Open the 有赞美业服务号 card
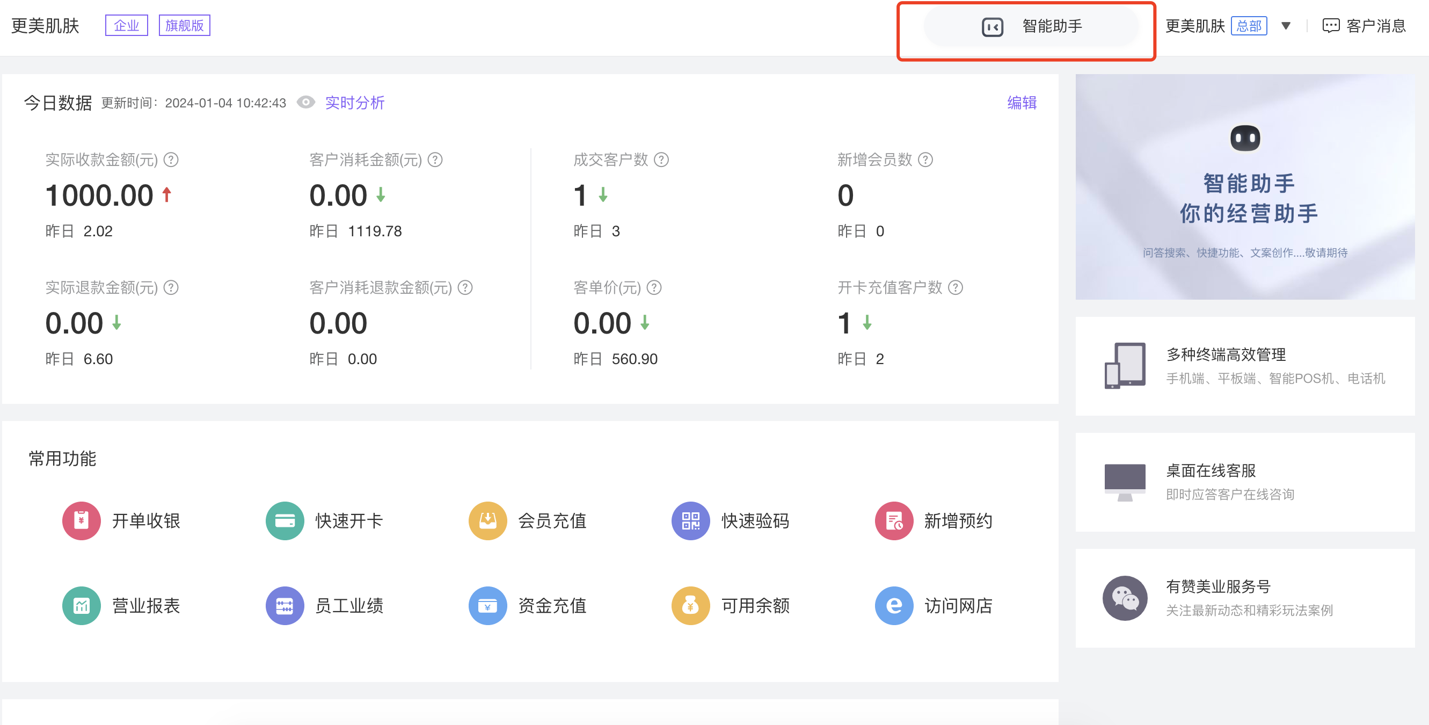Screen dimensions: 1429x725 point(1244,598)
